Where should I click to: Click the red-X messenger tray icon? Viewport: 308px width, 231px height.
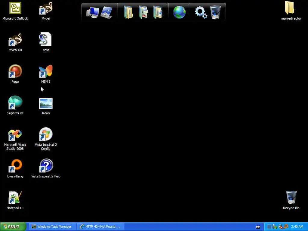click(280, 226)
